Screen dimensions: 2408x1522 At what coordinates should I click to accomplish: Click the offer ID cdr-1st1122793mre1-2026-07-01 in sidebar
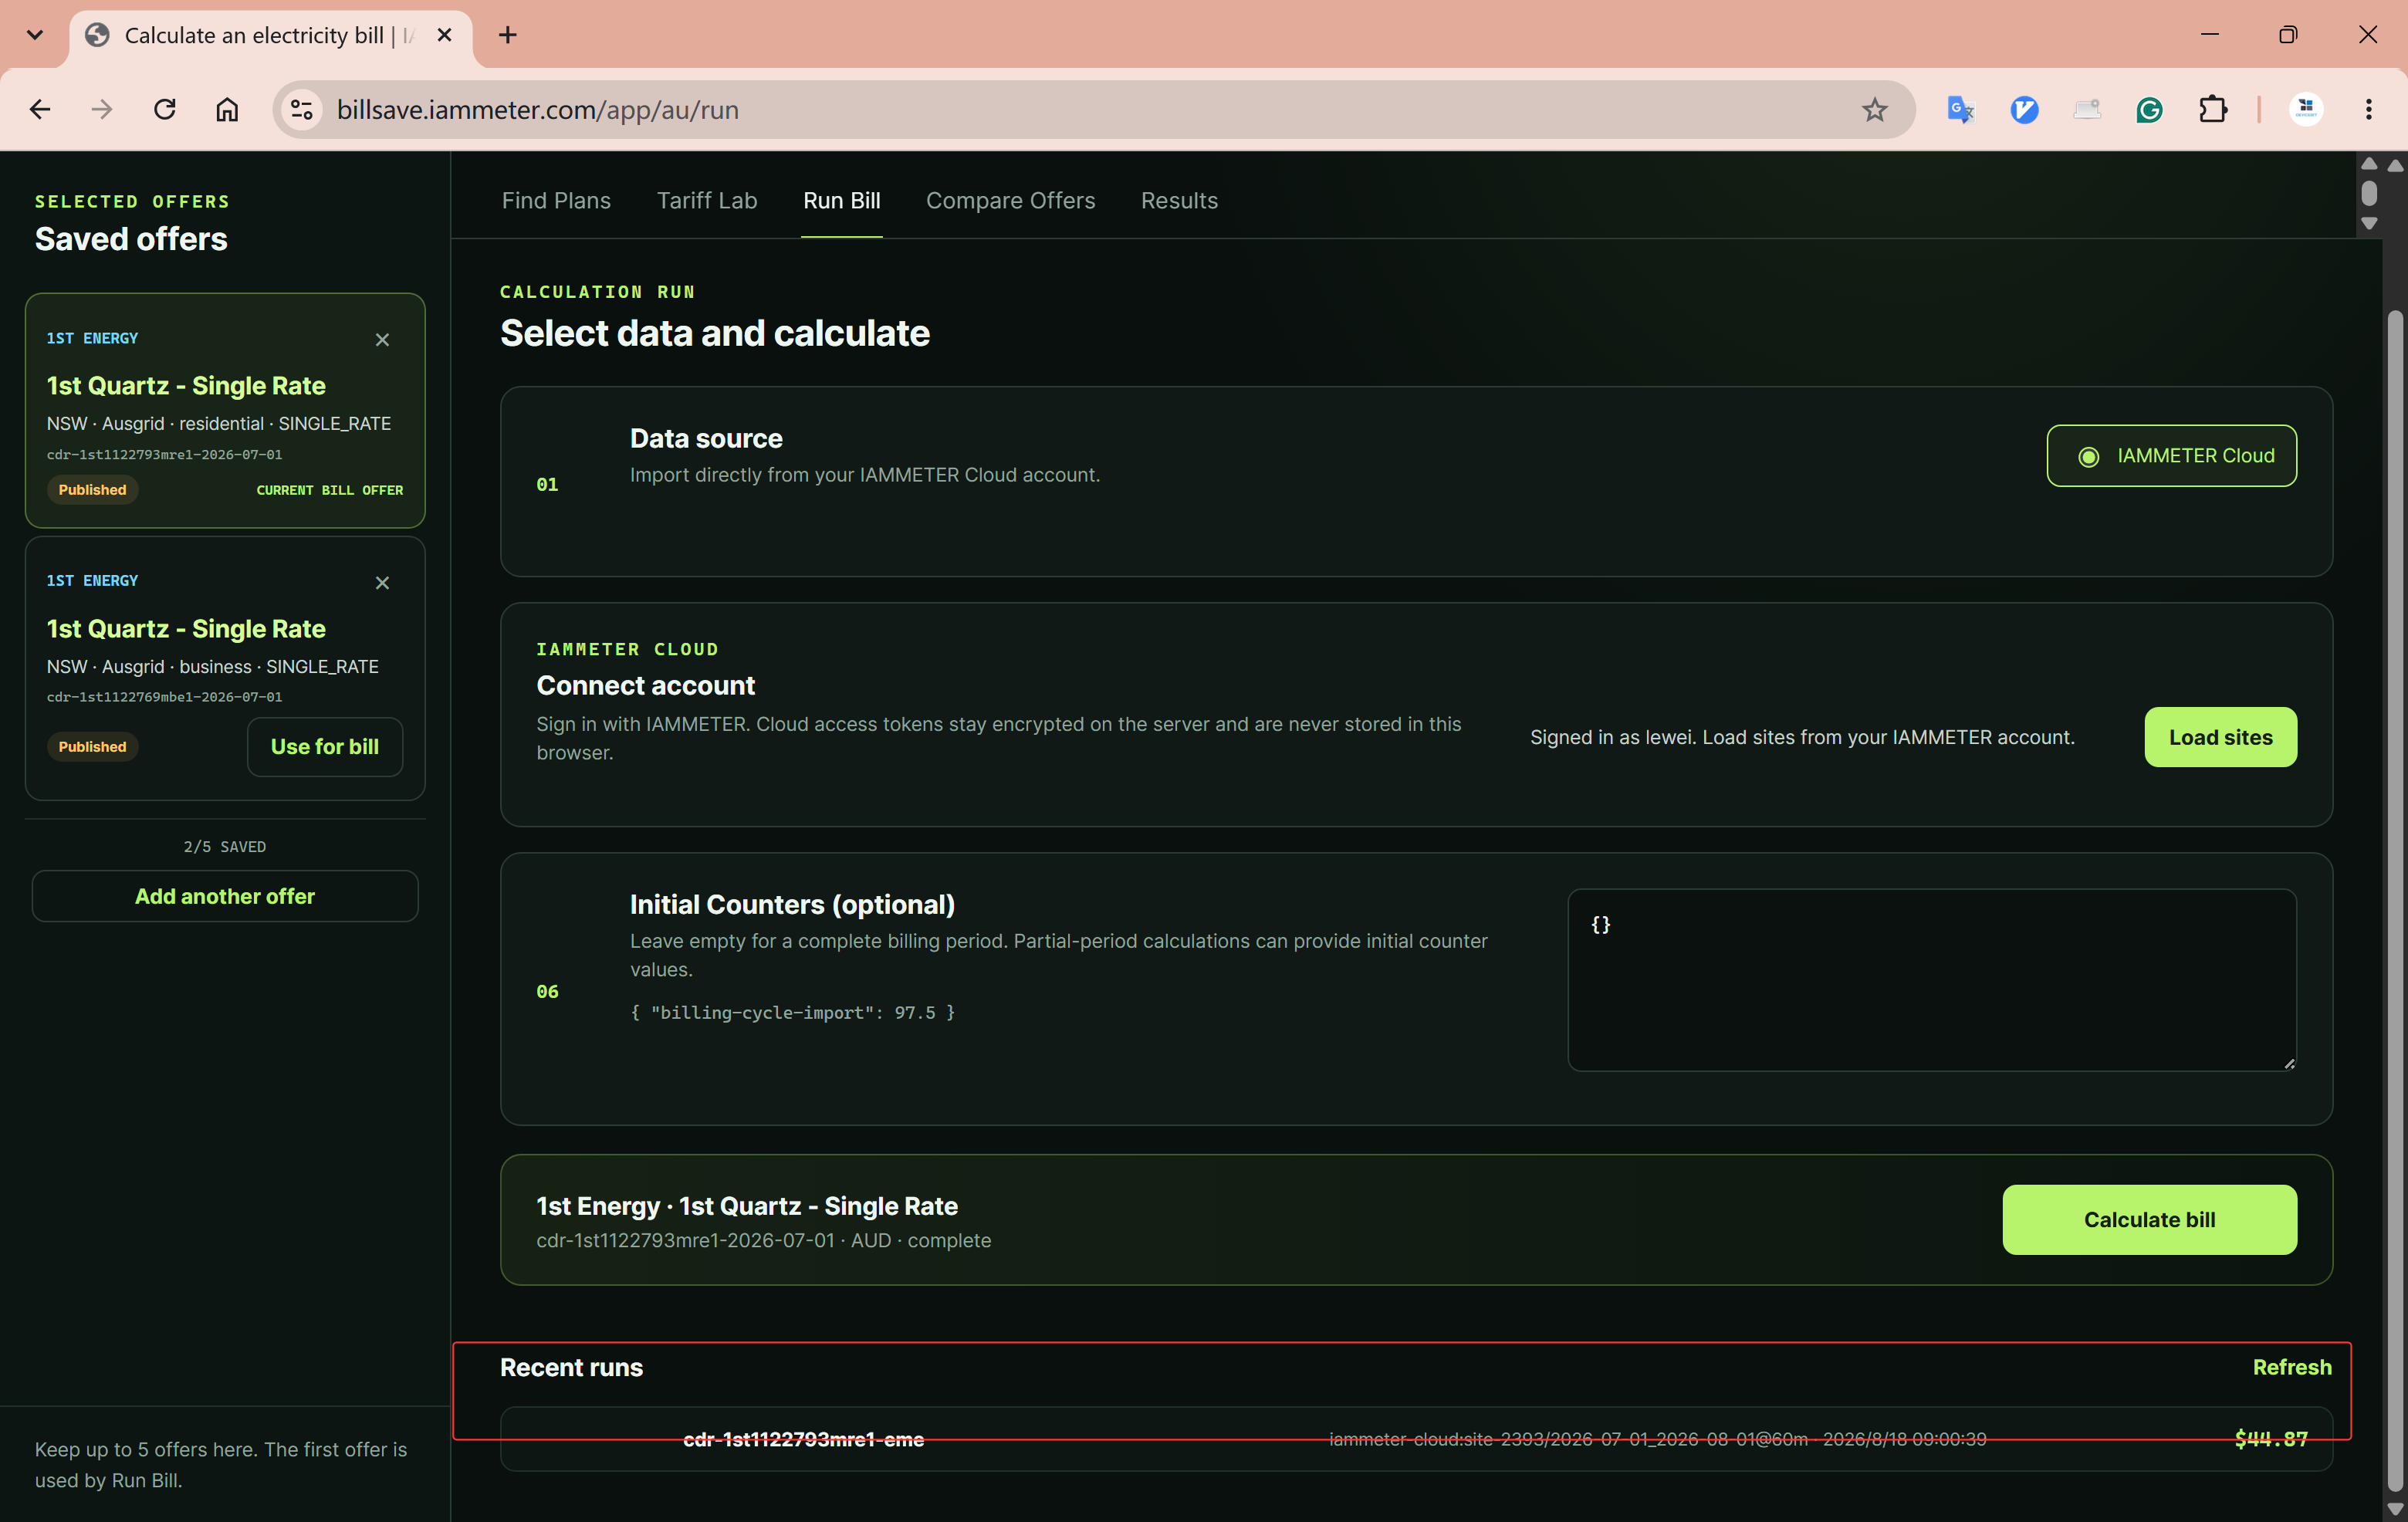[x=164, y=455]
